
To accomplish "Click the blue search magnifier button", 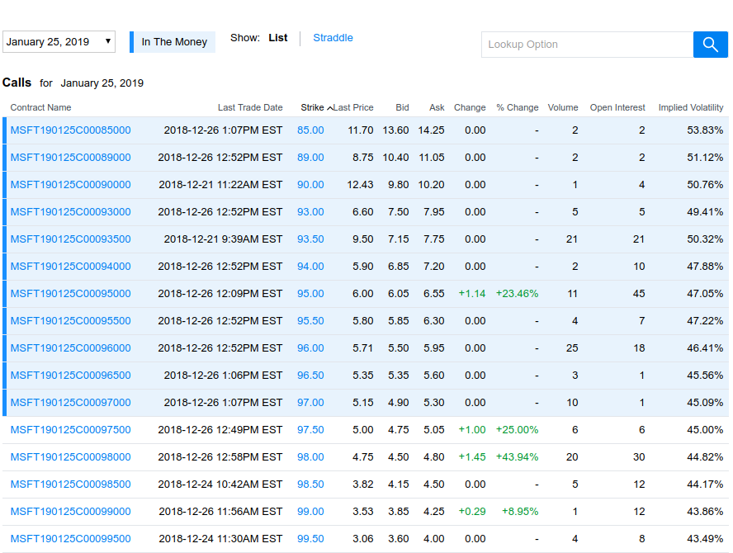I will tap(710, 45).
